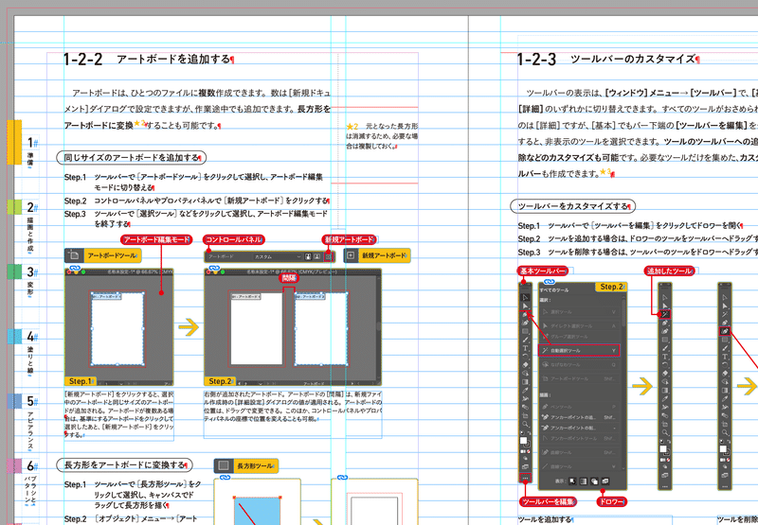Select the heading "1-2-3 ツールバーのカスタマイズ"

click(x=608, y=60)
